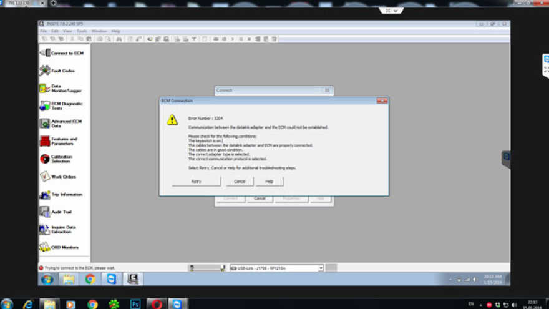Open Audit Trail in sidebar
The height and width of the screenshot is (309, 549).
[62, 212]
